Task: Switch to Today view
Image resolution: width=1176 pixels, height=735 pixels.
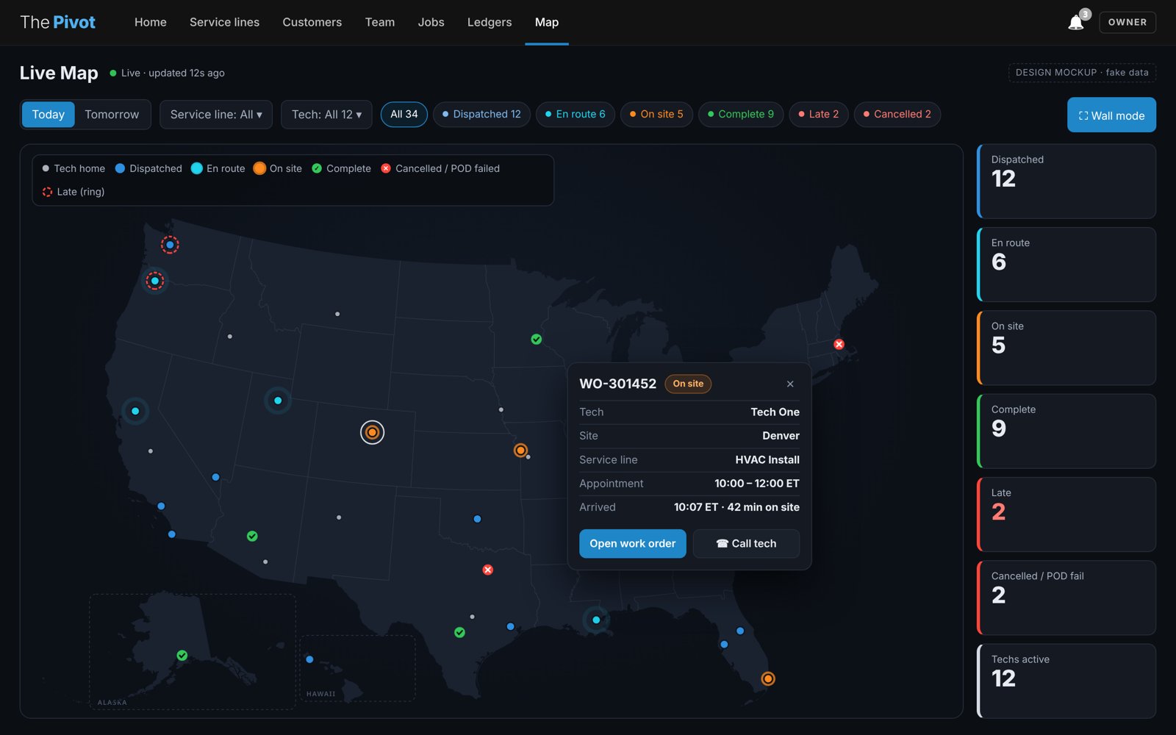Action: 49,115
